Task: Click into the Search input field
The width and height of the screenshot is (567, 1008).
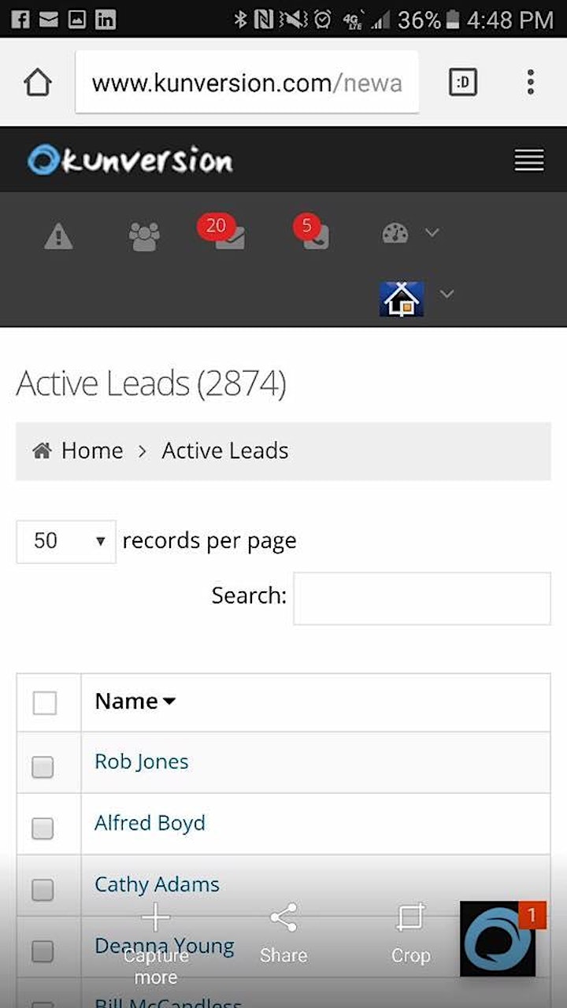Action: coord(422,598)
